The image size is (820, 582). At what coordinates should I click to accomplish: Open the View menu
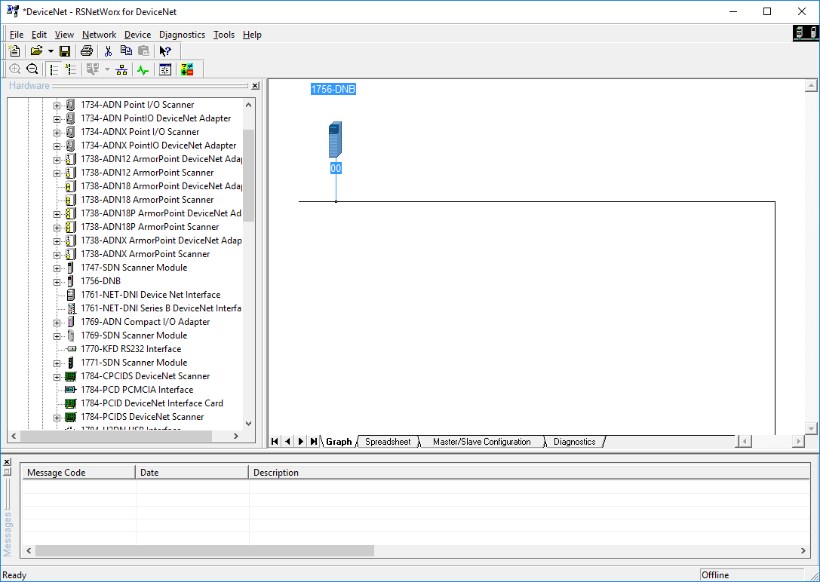click(x=64, y=35)
